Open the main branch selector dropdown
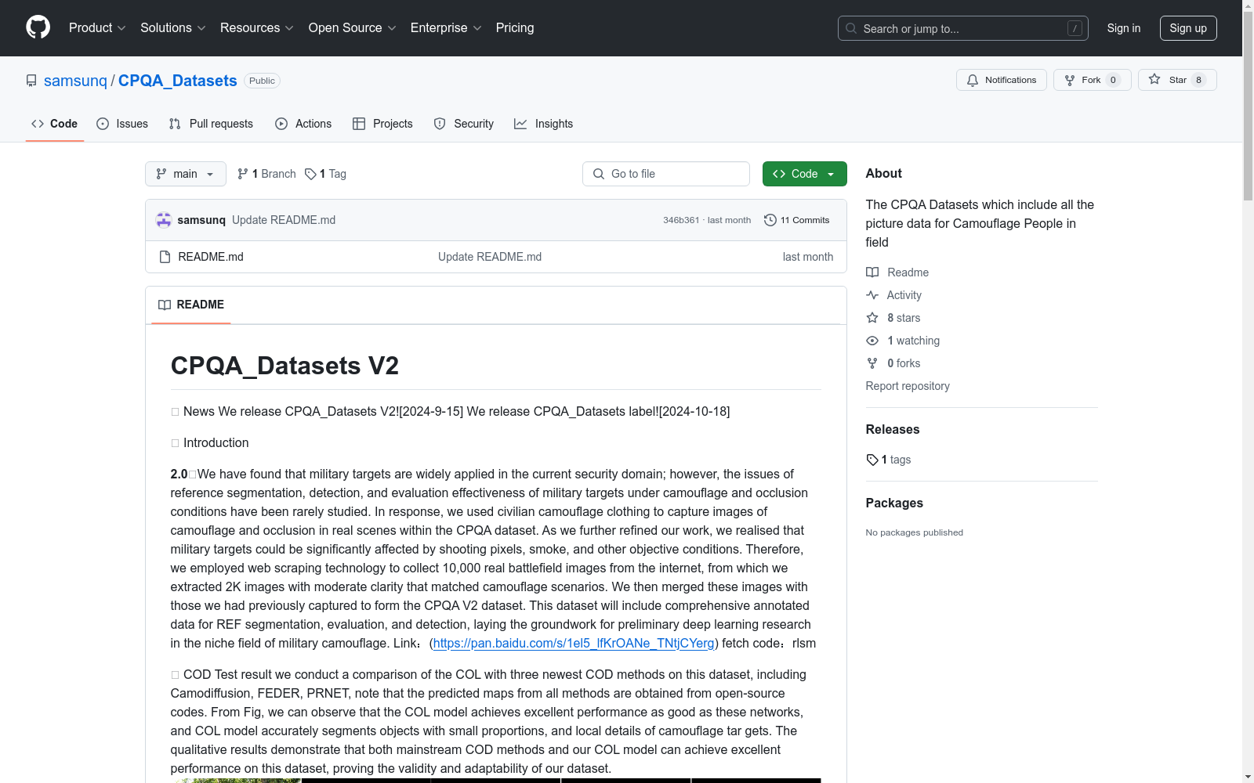This screenshot has width=1254, height=783. click(x=186, y=174)
